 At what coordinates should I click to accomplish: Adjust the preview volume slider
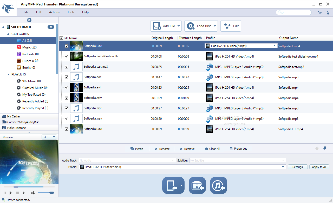coord(46,193)
